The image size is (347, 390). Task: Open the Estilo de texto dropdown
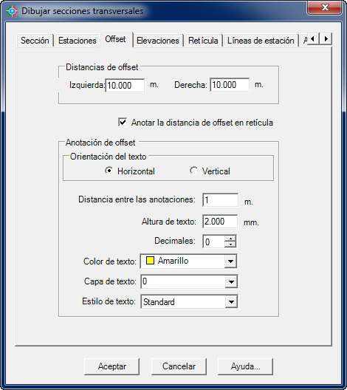[231, 302]
